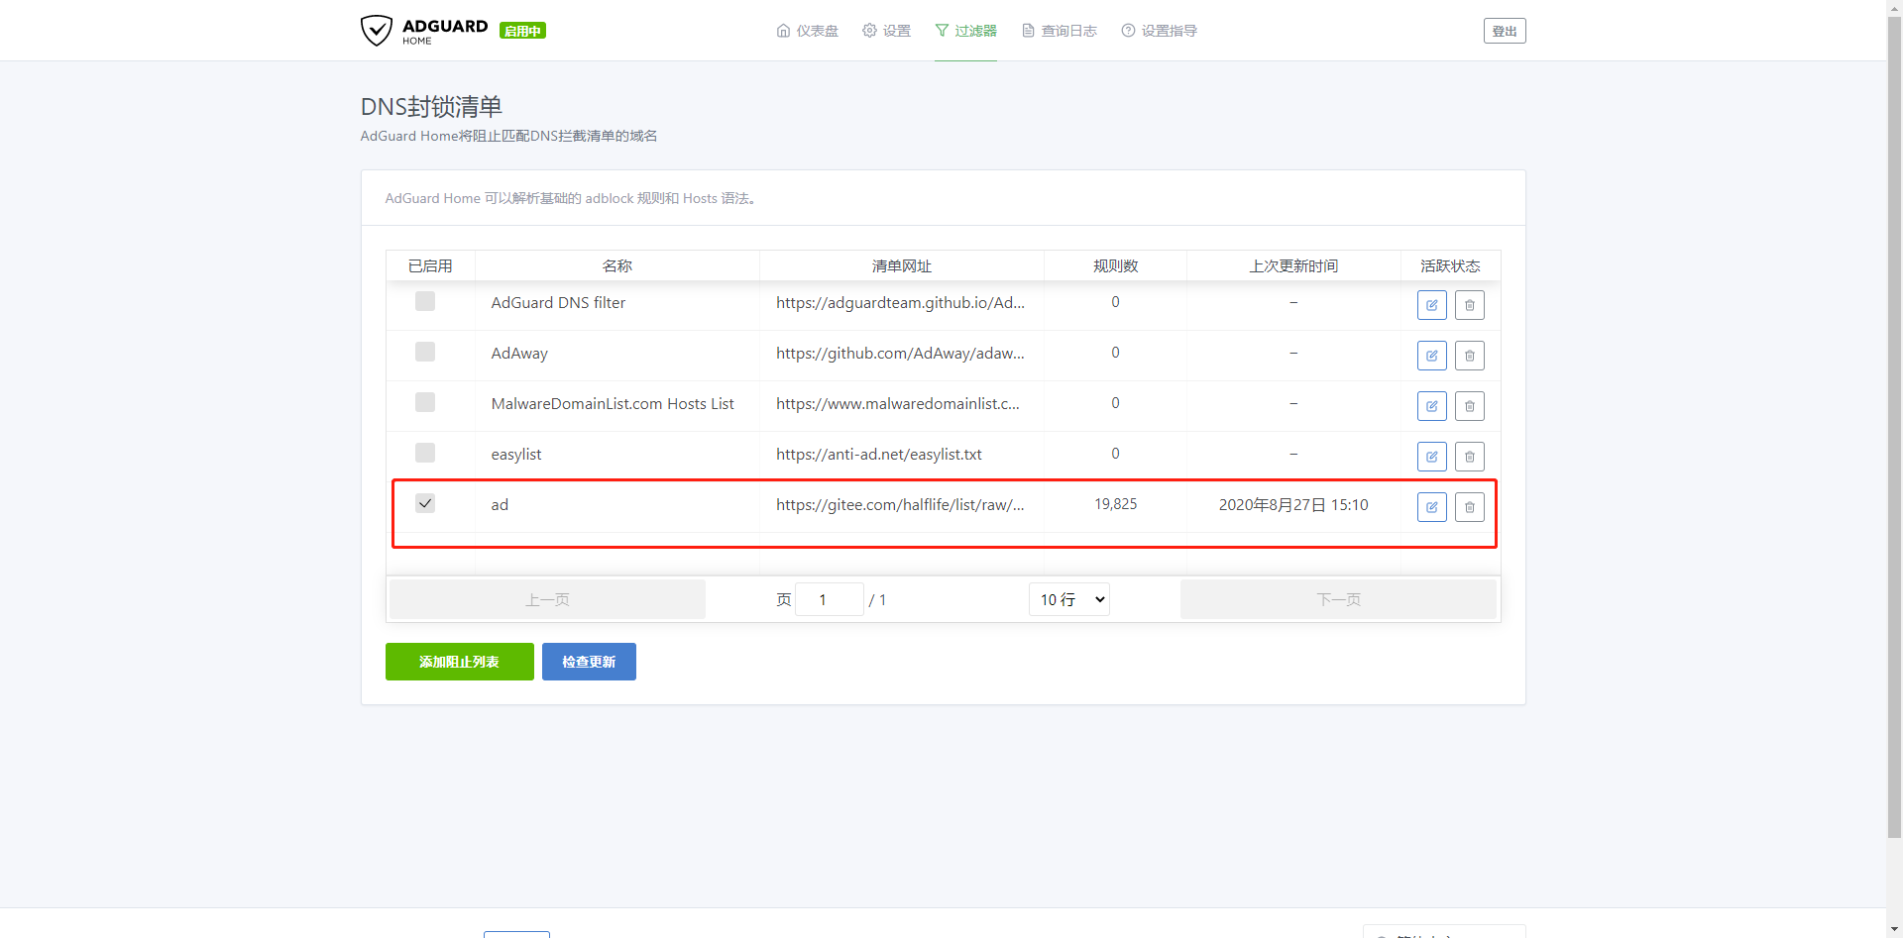This screenshot has height=938, width=1903.
Task: Edit the AdAway list entry
Action: click(1431, 356)
